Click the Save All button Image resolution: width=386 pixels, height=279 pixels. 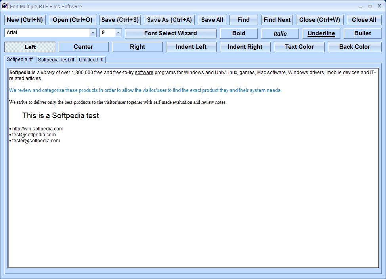(212, 20)
